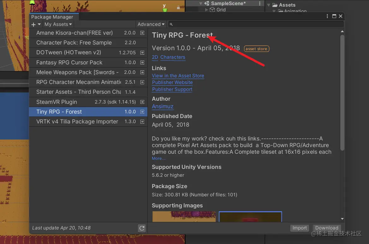Click the import icon on Tiny RPG - Forest row
The width and height of the screenshot is (369, 244).
click(142, 112)
